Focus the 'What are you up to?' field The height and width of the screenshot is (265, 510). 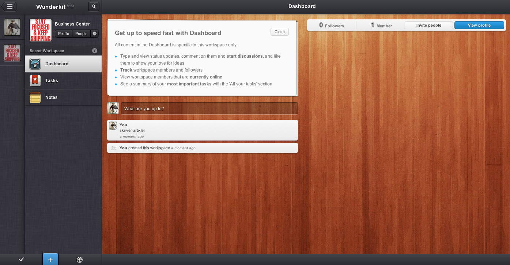pos(209,108)
